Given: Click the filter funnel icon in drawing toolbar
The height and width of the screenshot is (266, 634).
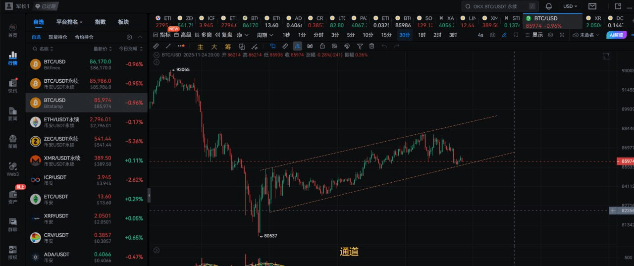Looking at the screenshot, I should pyautogui.click(x=360, y=46).
